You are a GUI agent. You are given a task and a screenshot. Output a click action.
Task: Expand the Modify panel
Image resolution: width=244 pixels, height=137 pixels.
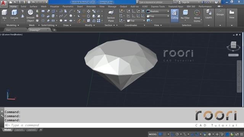[90, 25]
